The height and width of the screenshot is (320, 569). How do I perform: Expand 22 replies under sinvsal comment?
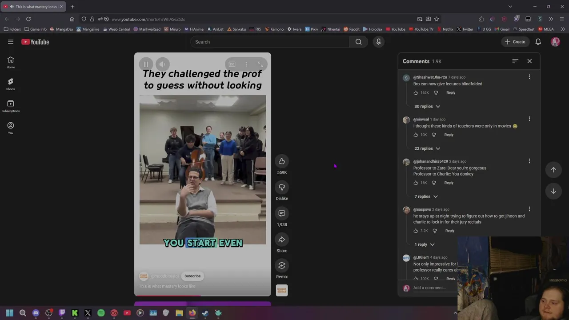[x=427, y=148]
